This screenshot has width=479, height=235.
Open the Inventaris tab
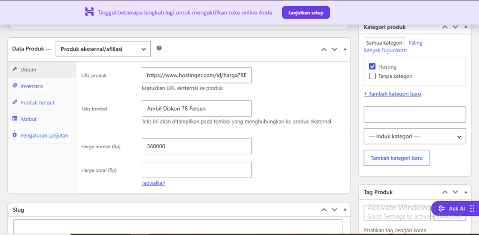point(42,86)
